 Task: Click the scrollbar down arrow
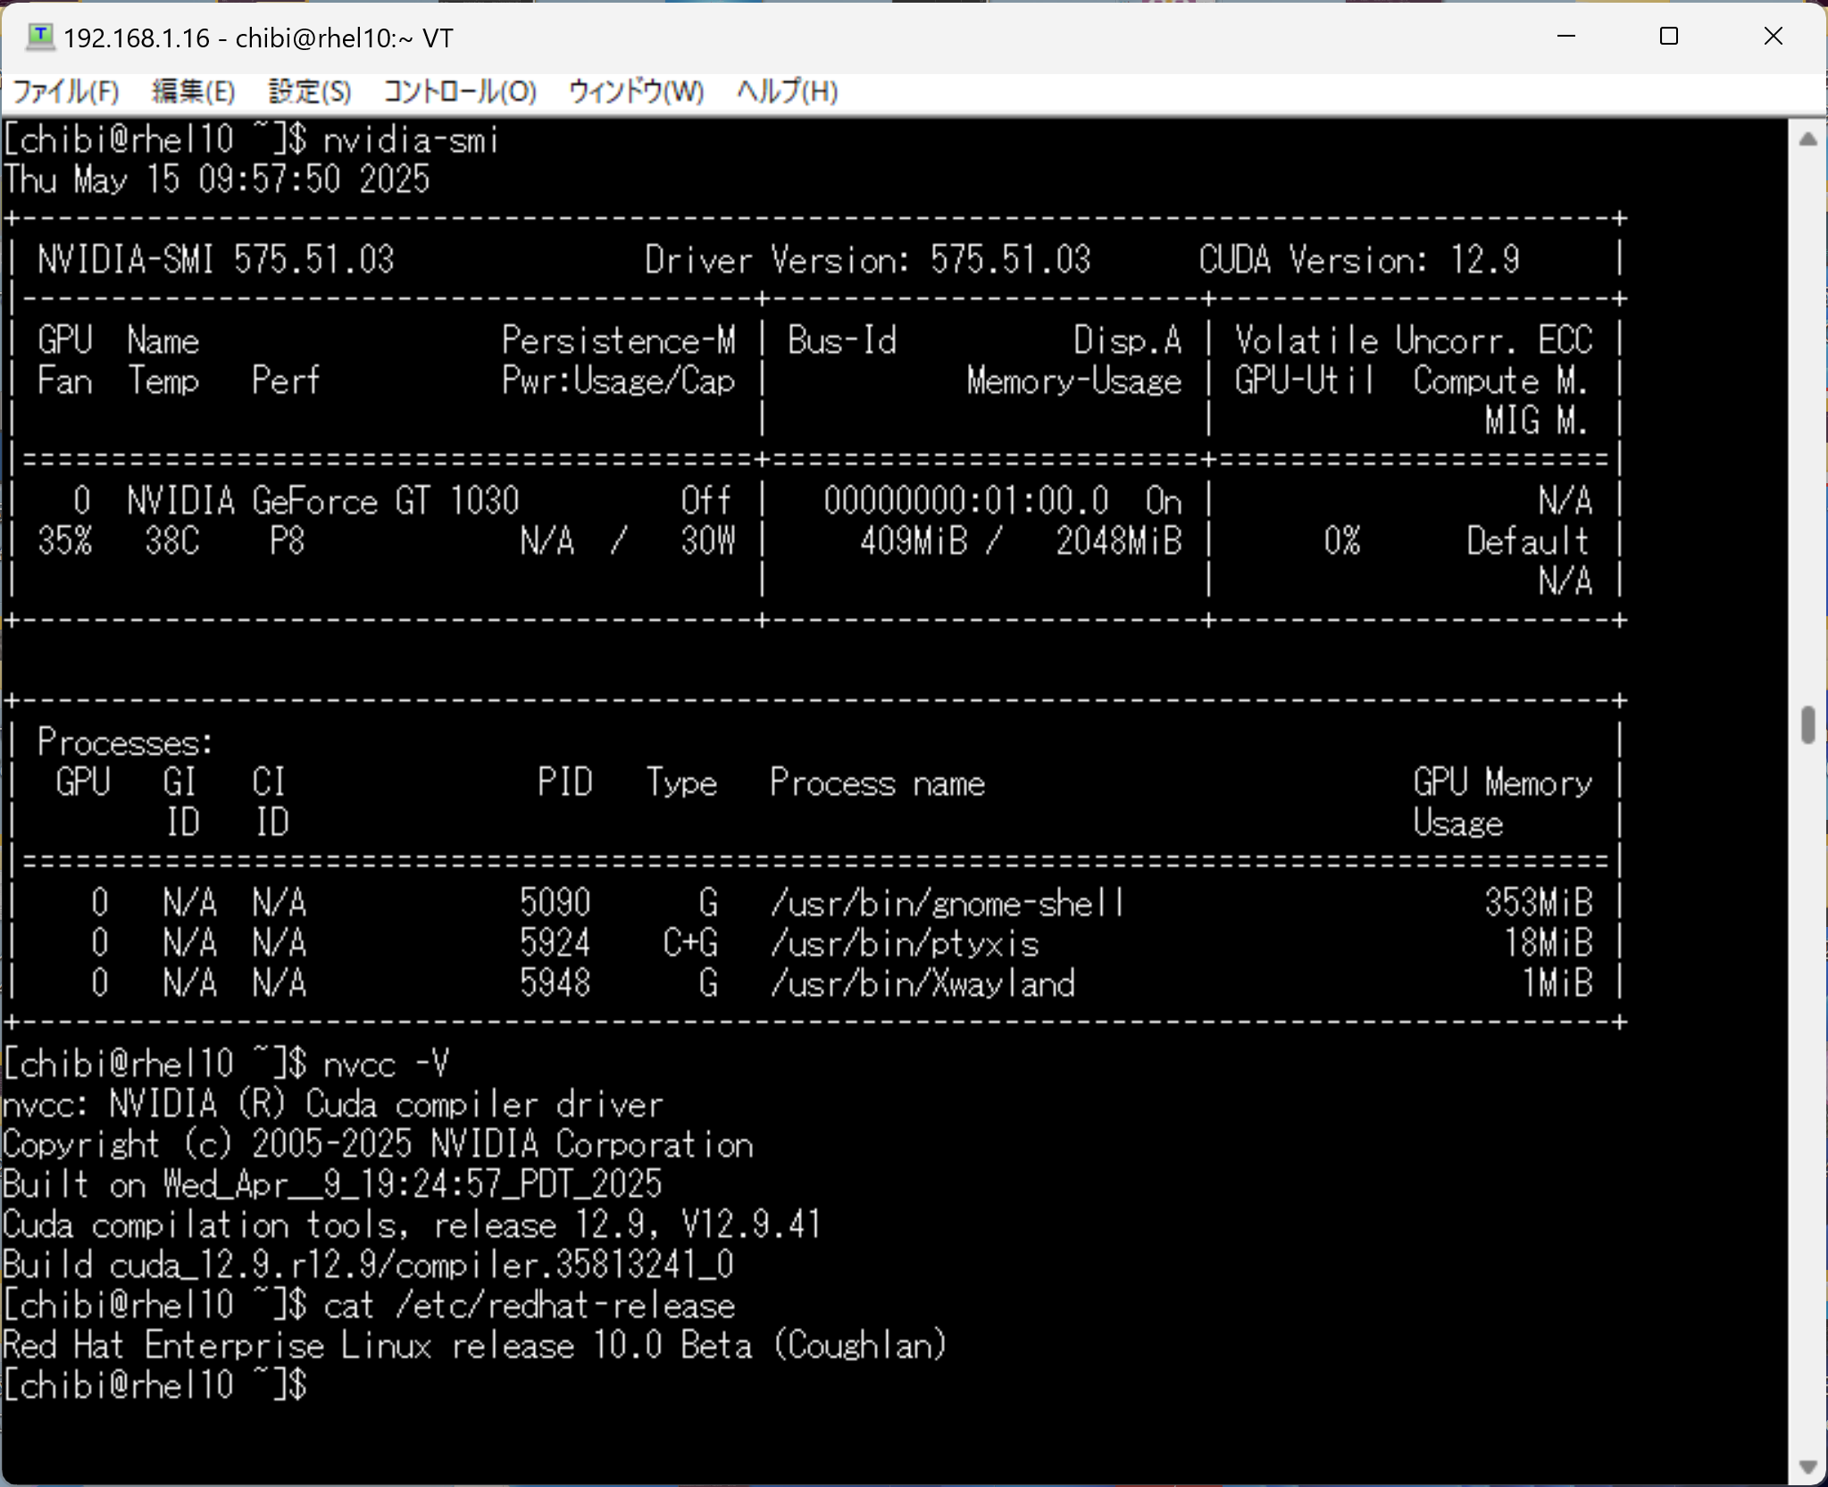[1807, 1466]
